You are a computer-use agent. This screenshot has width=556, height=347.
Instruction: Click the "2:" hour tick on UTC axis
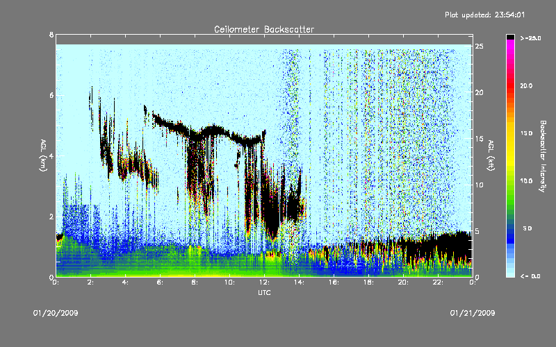click(x=91, y=282)
